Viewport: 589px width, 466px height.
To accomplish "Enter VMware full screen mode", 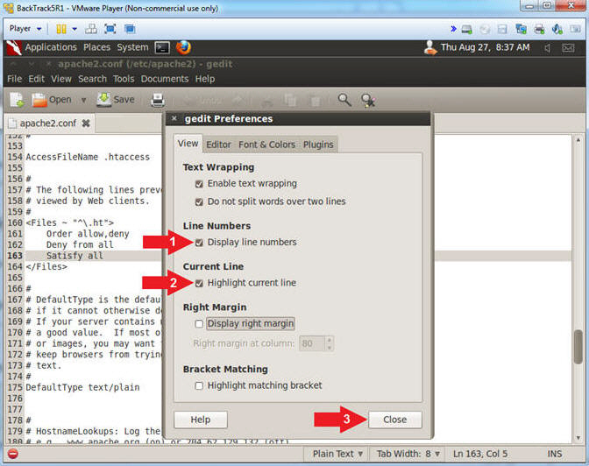I will point(110,29).
